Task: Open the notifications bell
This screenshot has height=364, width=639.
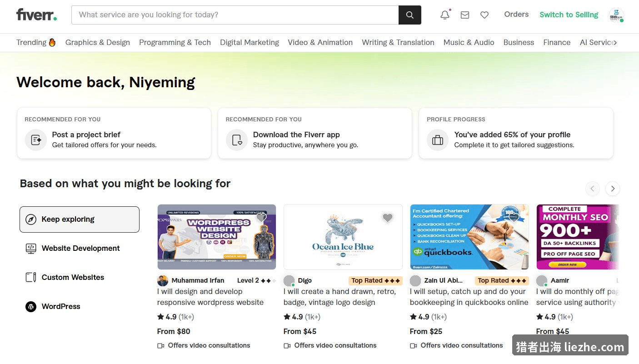Action: 445,15
